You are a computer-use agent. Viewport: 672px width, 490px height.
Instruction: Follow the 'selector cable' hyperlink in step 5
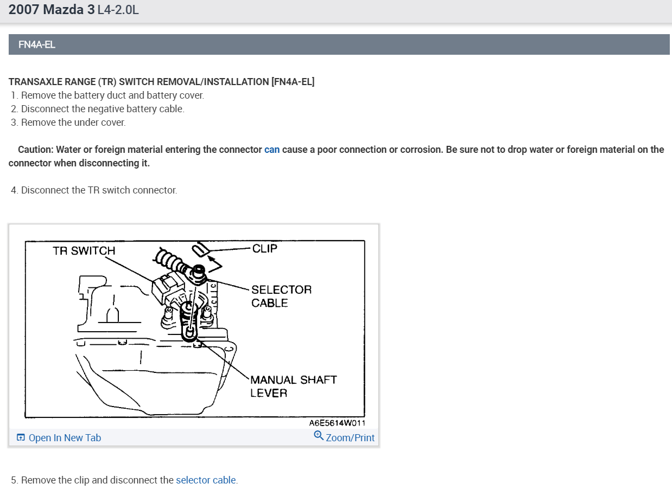point(206,480)
